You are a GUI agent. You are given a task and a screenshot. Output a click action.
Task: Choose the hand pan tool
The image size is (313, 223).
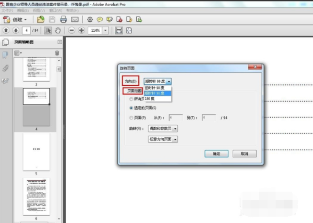click(58, 31)
